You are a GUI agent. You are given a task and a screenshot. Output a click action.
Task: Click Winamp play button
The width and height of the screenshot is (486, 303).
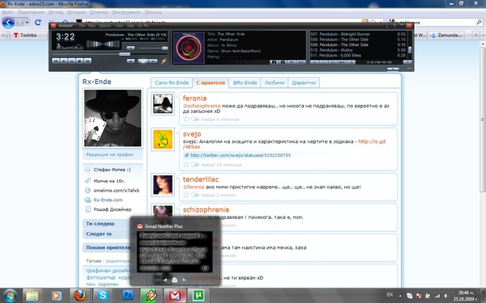63,61
